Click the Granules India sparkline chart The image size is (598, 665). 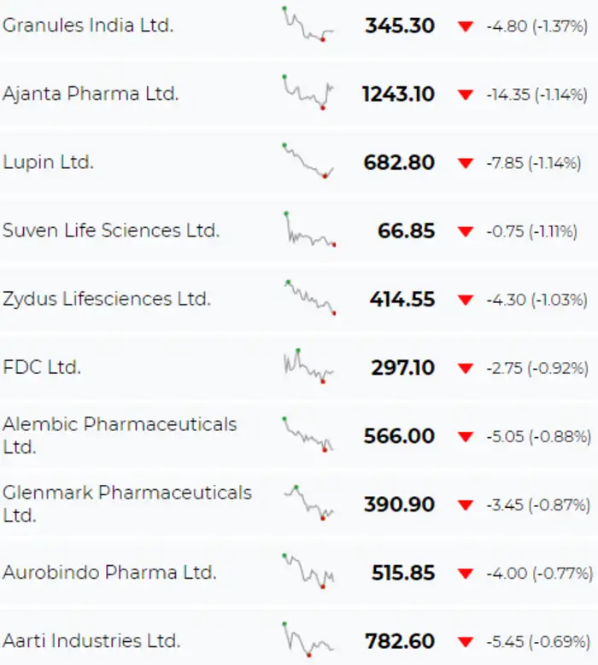308,25
